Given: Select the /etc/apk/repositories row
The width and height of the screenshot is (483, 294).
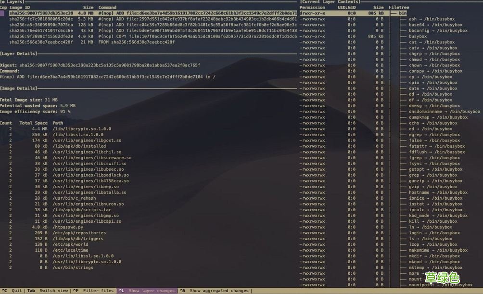Looking at the screenshot, I should 57,233.
